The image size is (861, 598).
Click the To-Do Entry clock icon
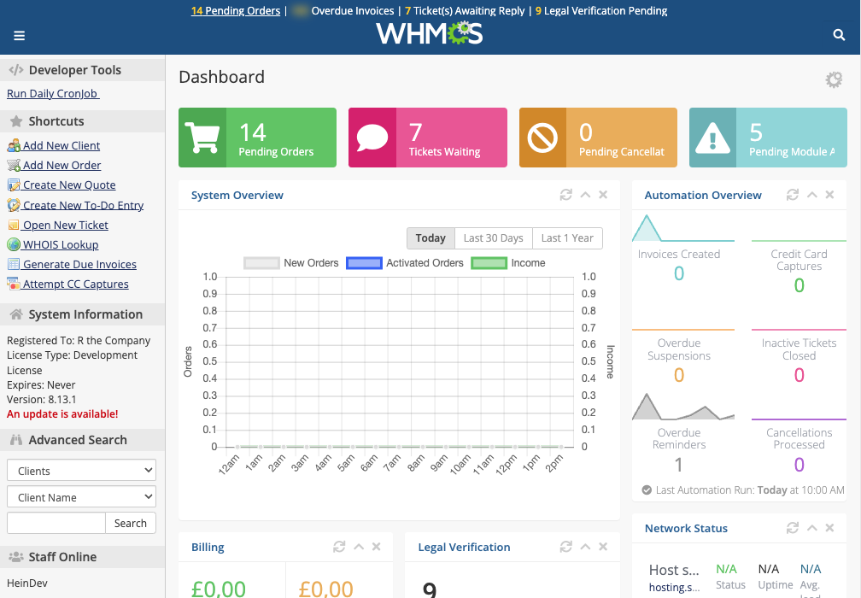pyautogui.click(x=14, y=205)
